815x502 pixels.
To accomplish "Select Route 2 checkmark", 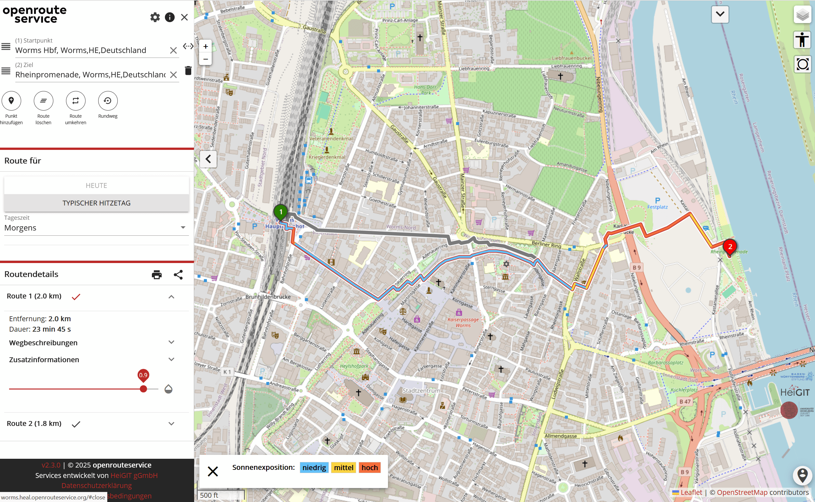I will 76,424.
